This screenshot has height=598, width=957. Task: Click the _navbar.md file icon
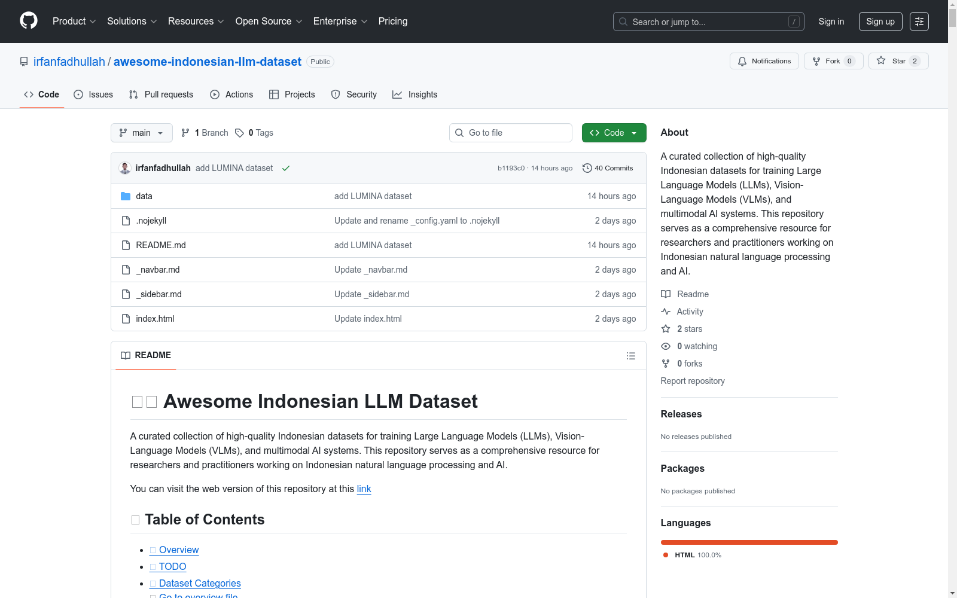tap(126, 270)
